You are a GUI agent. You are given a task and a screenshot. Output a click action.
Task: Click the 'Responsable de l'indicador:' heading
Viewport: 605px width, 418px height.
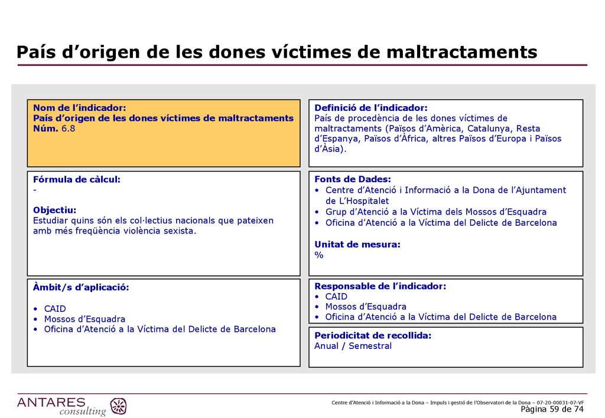pos(380,287)
